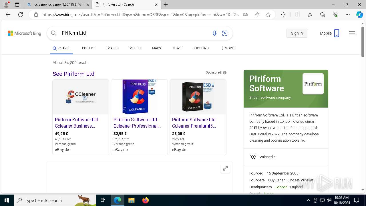This screenshot has width=366, height=206.
Task: Click the Sign in button
Action: coord(297,33)
